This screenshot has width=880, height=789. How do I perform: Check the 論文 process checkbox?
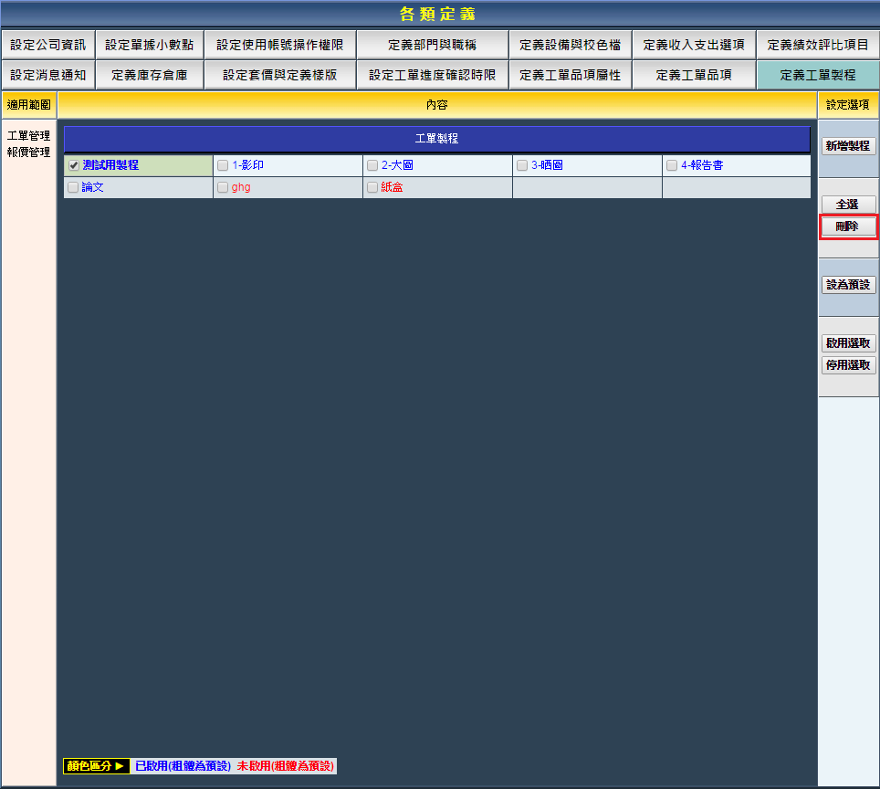(x=73, y=187)
